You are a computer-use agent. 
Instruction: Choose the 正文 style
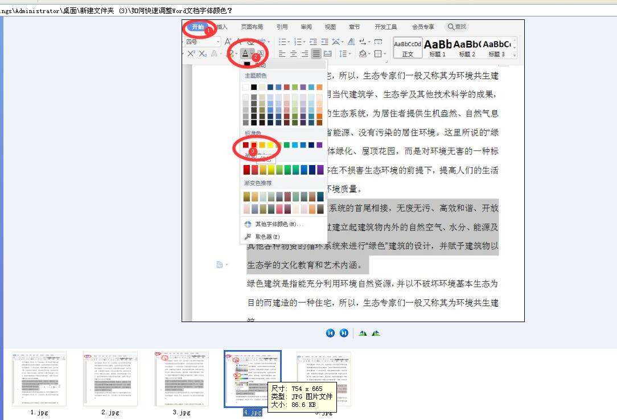click(408, 48)
